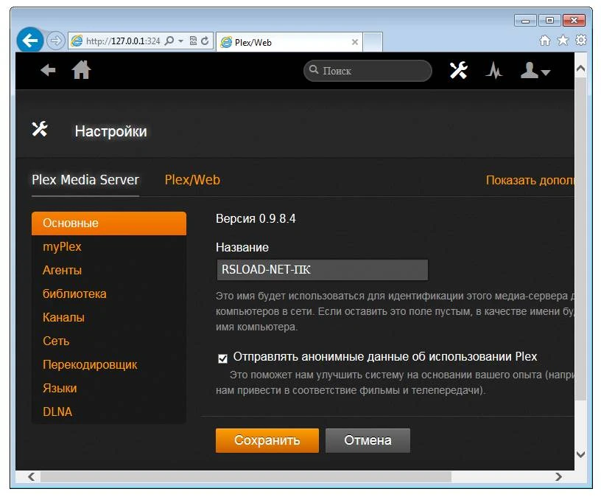This screenshot has height=500, width=601.
Task: Click the Сохранить button
Action: [x=267, y=440]
